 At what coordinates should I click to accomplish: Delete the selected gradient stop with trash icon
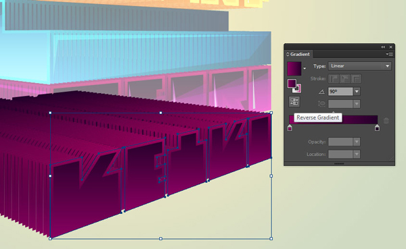pos(386,121)
